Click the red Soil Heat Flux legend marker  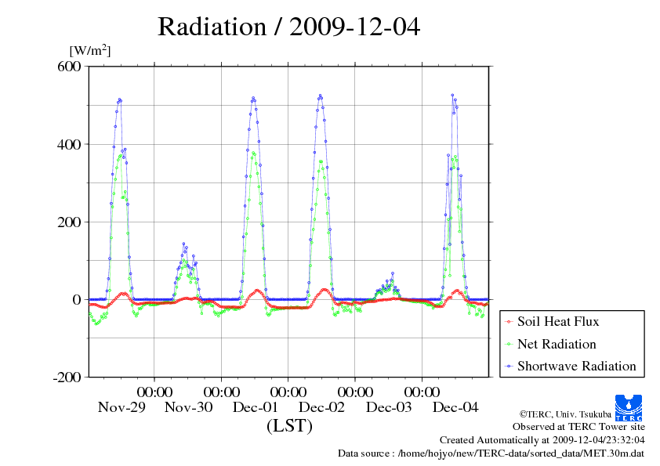[x=509, y=322]
